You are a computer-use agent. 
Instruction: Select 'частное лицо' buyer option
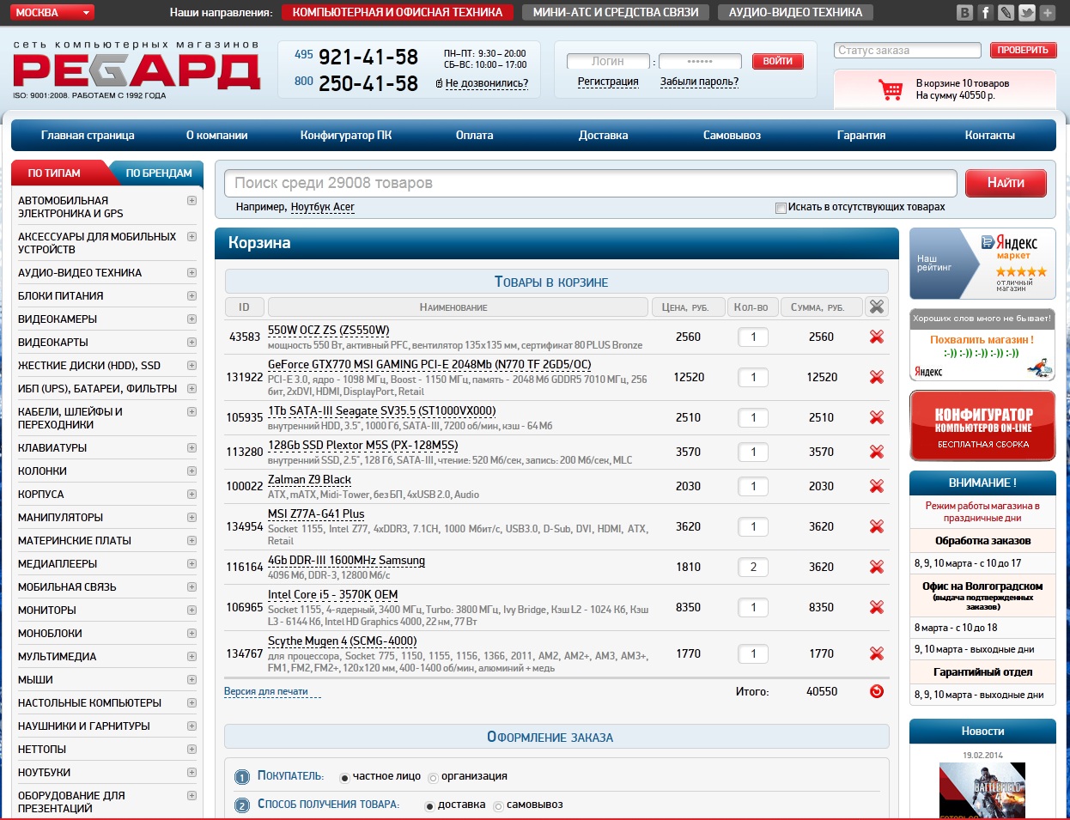point(344,778)
